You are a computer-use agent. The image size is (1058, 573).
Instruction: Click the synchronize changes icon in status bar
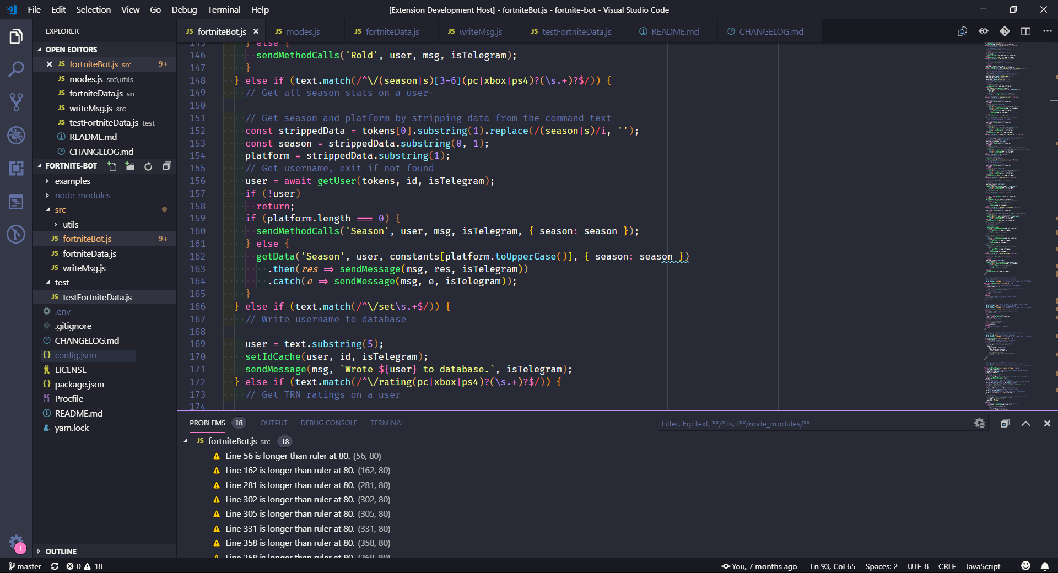coord(55,566)
